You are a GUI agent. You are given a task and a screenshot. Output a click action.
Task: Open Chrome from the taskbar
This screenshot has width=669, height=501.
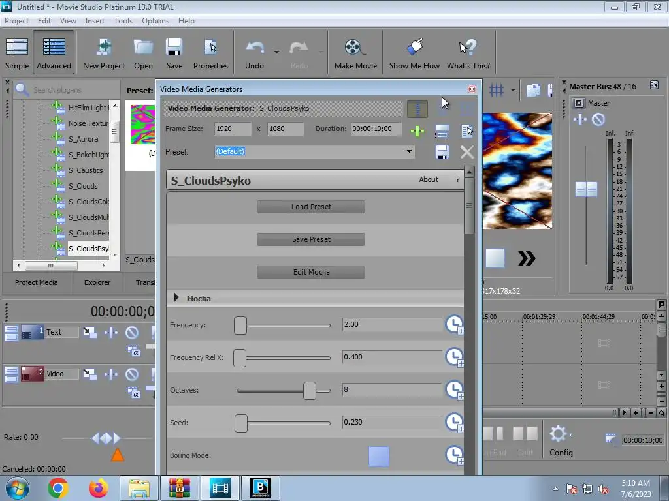[58, 488]
